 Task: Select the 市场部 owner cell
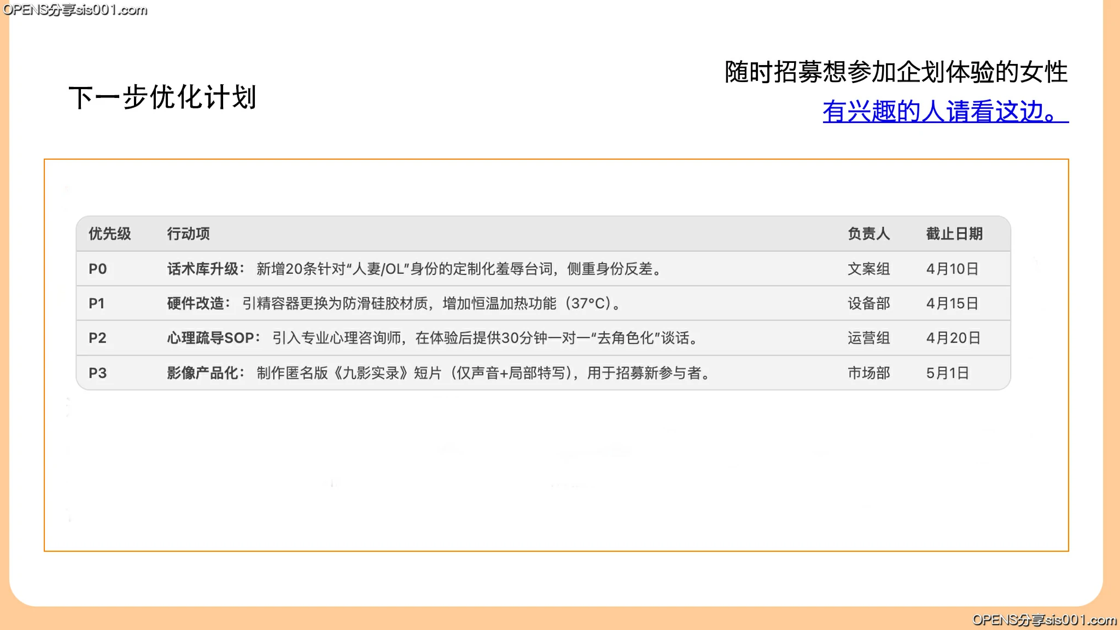tap(869, 373)
